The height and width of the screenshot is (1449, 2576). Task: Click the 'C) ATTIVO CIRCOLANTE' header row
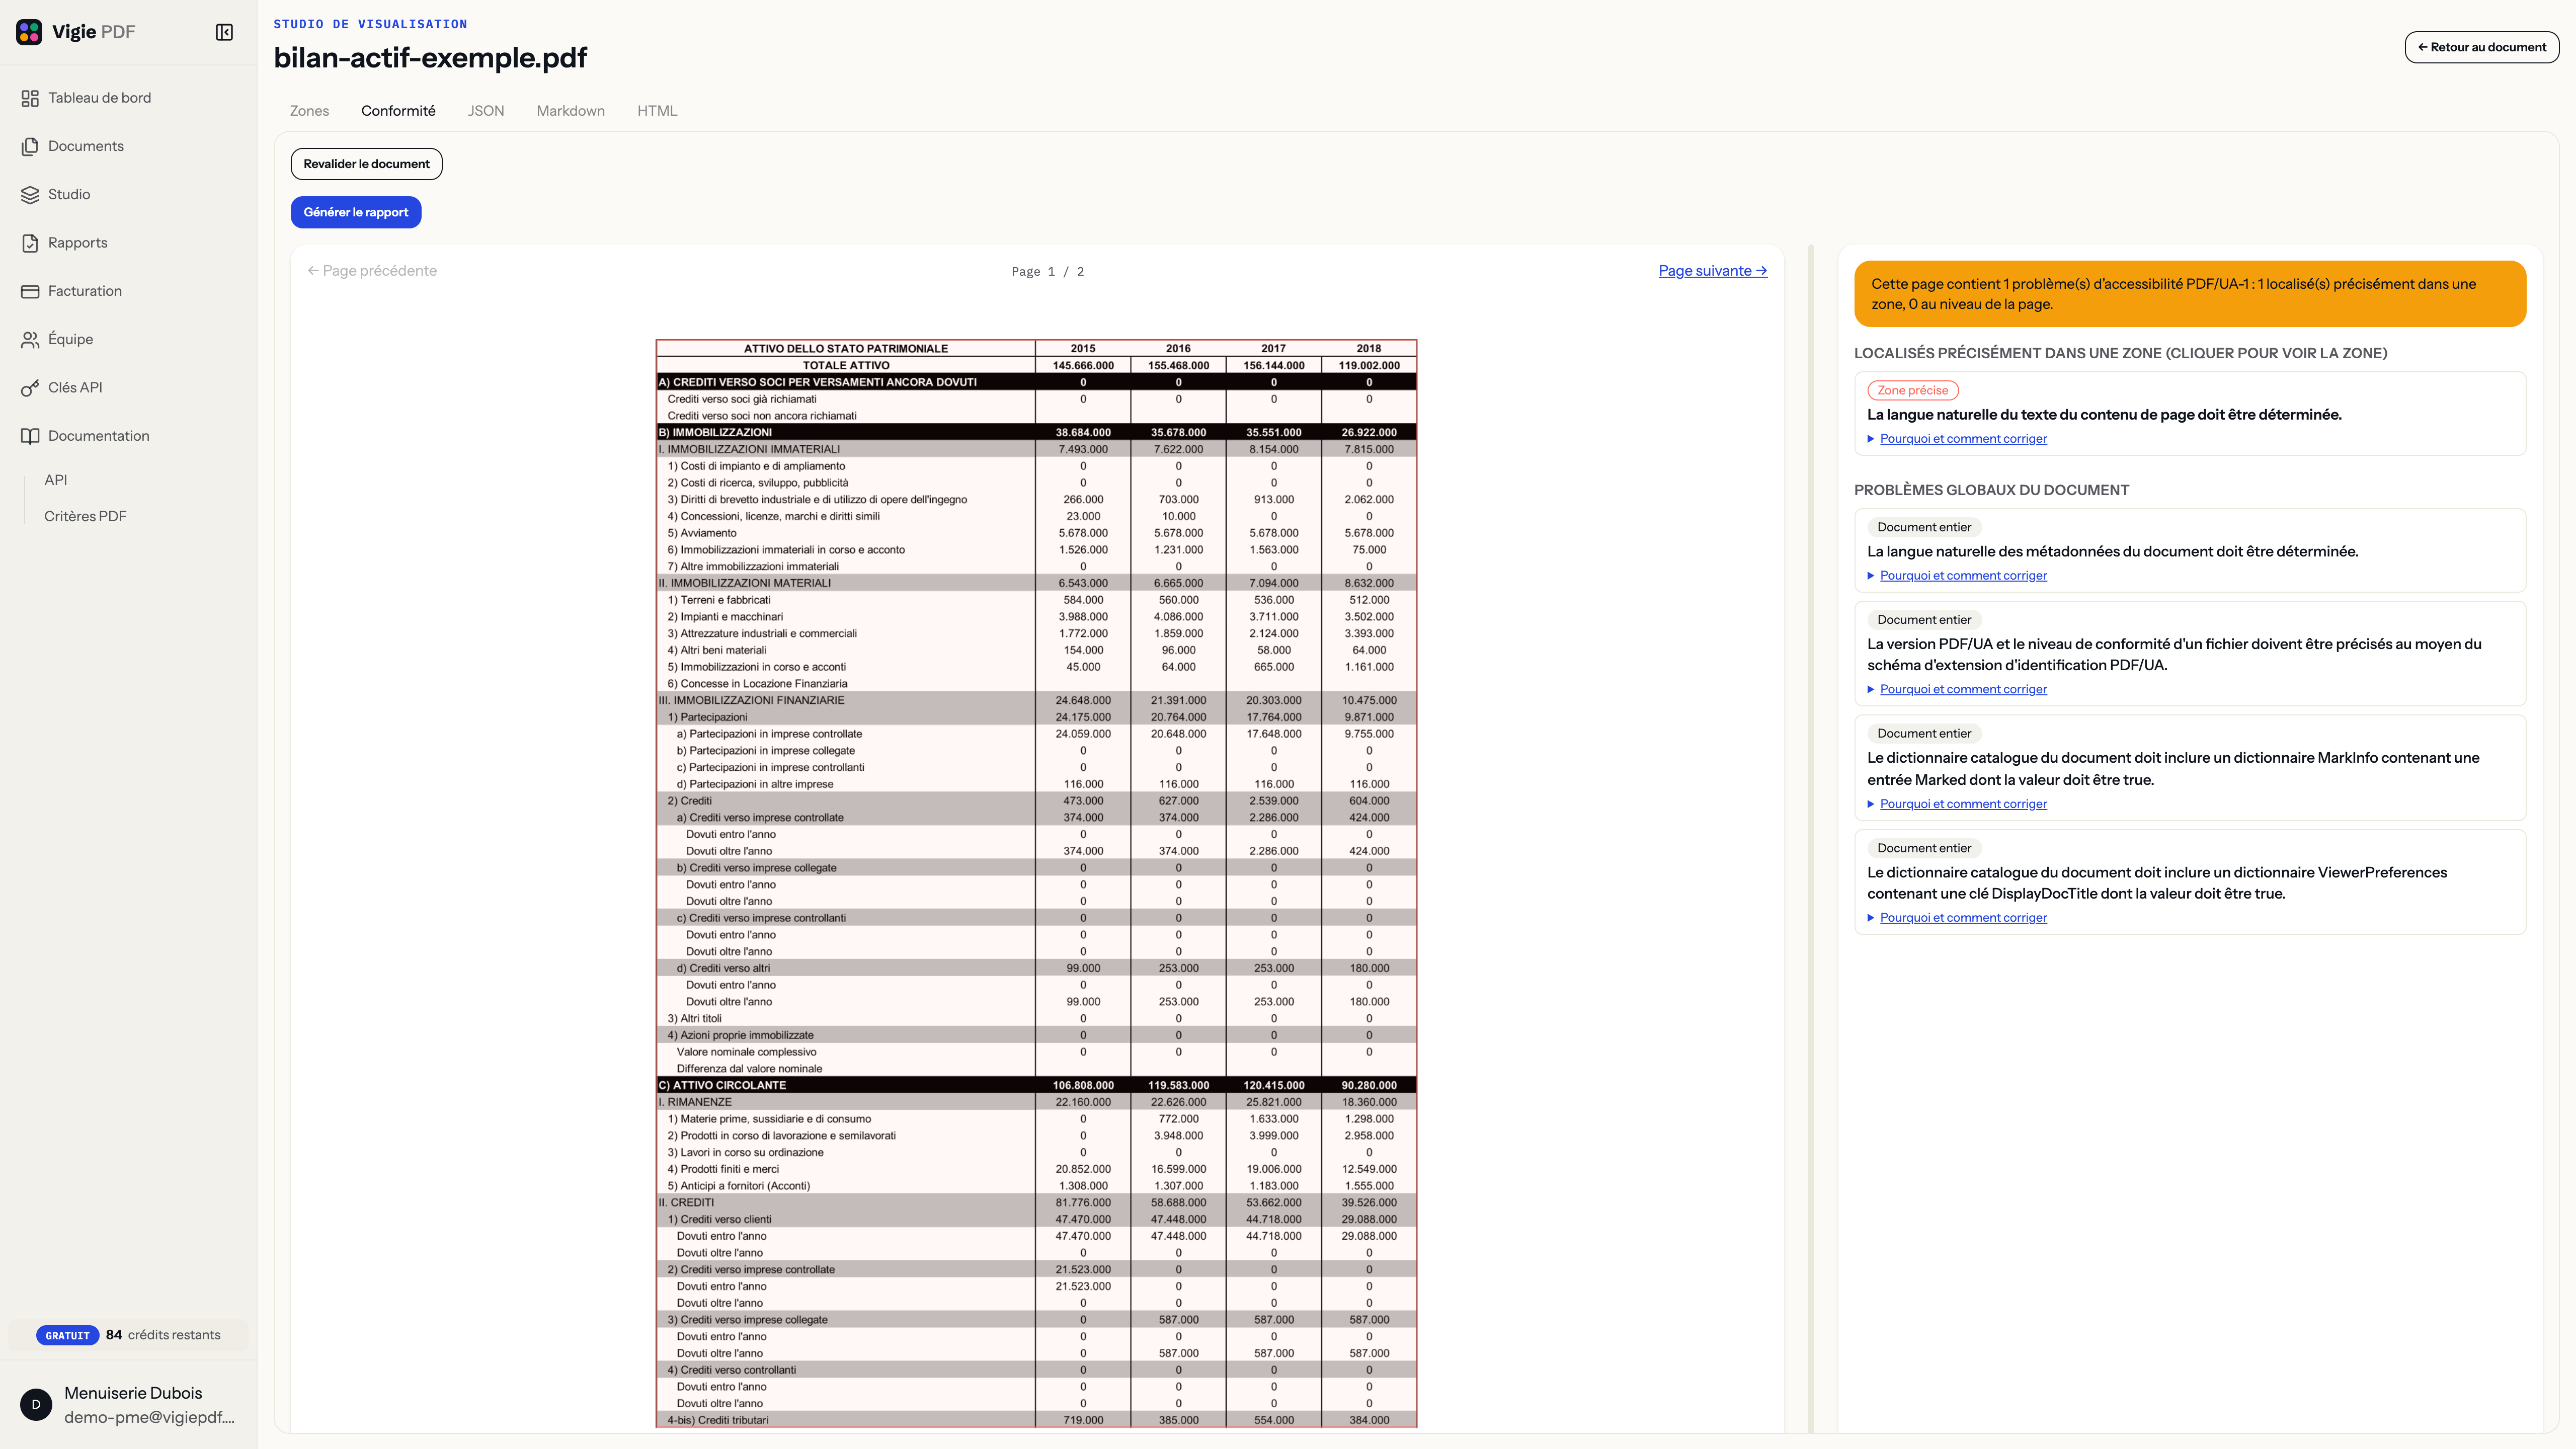click(x=1036, y=1086)
